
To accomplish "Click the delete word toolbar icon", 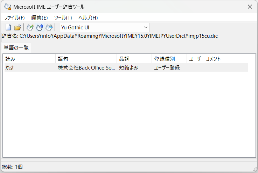I will [x=49, y=27].
